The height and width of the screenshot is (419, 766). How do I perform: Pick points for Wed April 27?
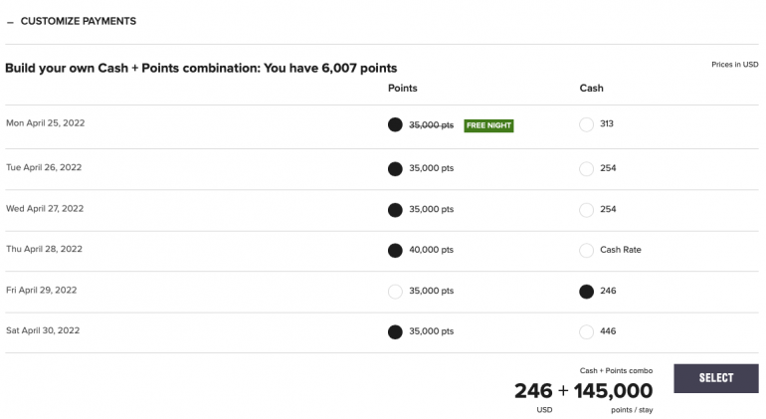click(x=395, y=210)
